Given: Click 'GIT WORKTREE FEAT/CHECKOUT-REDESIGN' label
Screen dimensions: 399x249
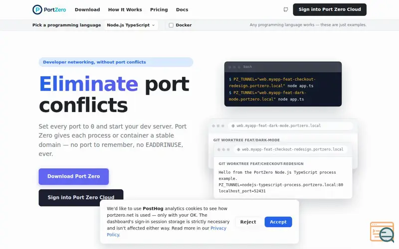Looking at the screenshot, I should tap(261, 164).
